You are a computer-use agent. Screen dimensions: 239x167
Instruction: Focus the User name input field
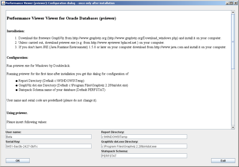(x=49, y=137)
